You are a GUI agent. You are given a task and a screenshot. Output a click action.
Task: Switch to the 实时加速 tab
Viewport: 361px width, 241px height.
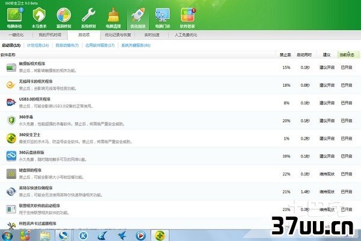click(152, 35)
